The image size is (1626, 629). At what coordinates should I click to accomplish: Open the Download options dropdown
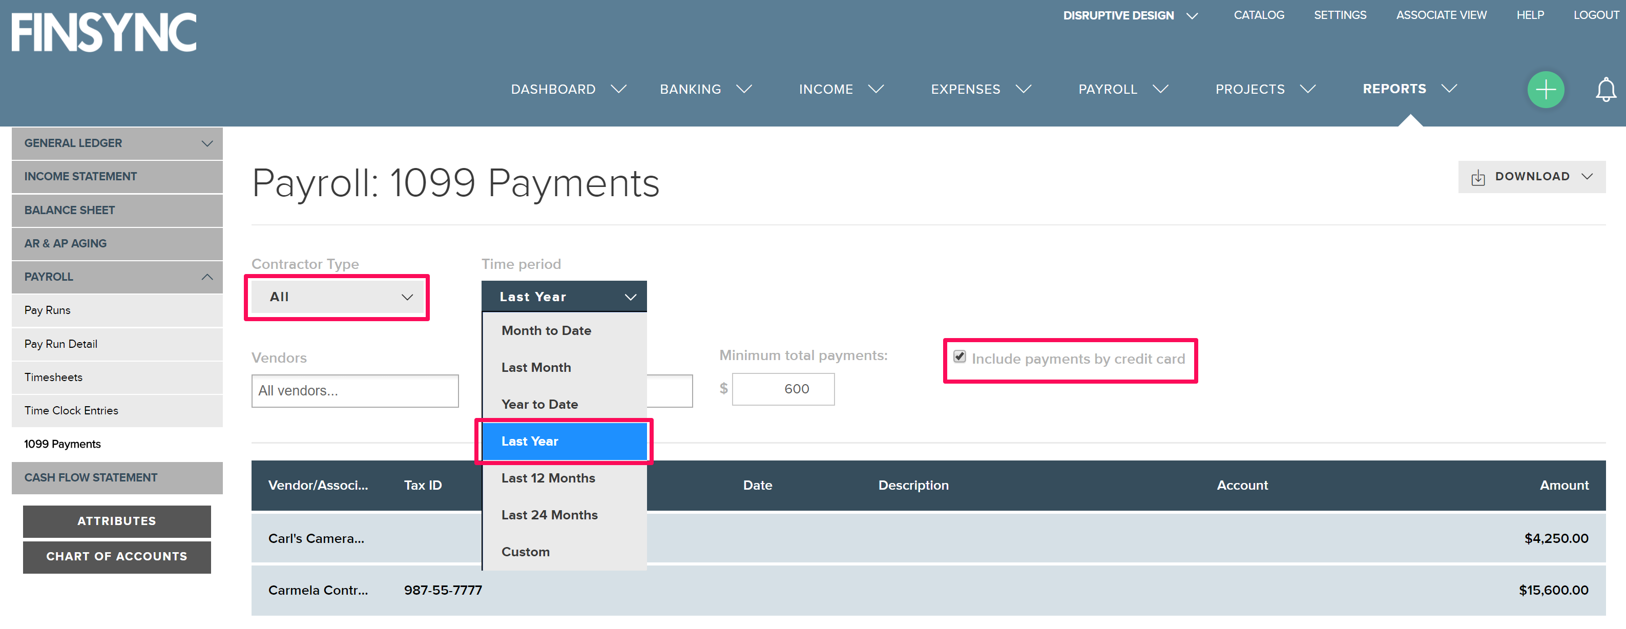coord(1532,177)
